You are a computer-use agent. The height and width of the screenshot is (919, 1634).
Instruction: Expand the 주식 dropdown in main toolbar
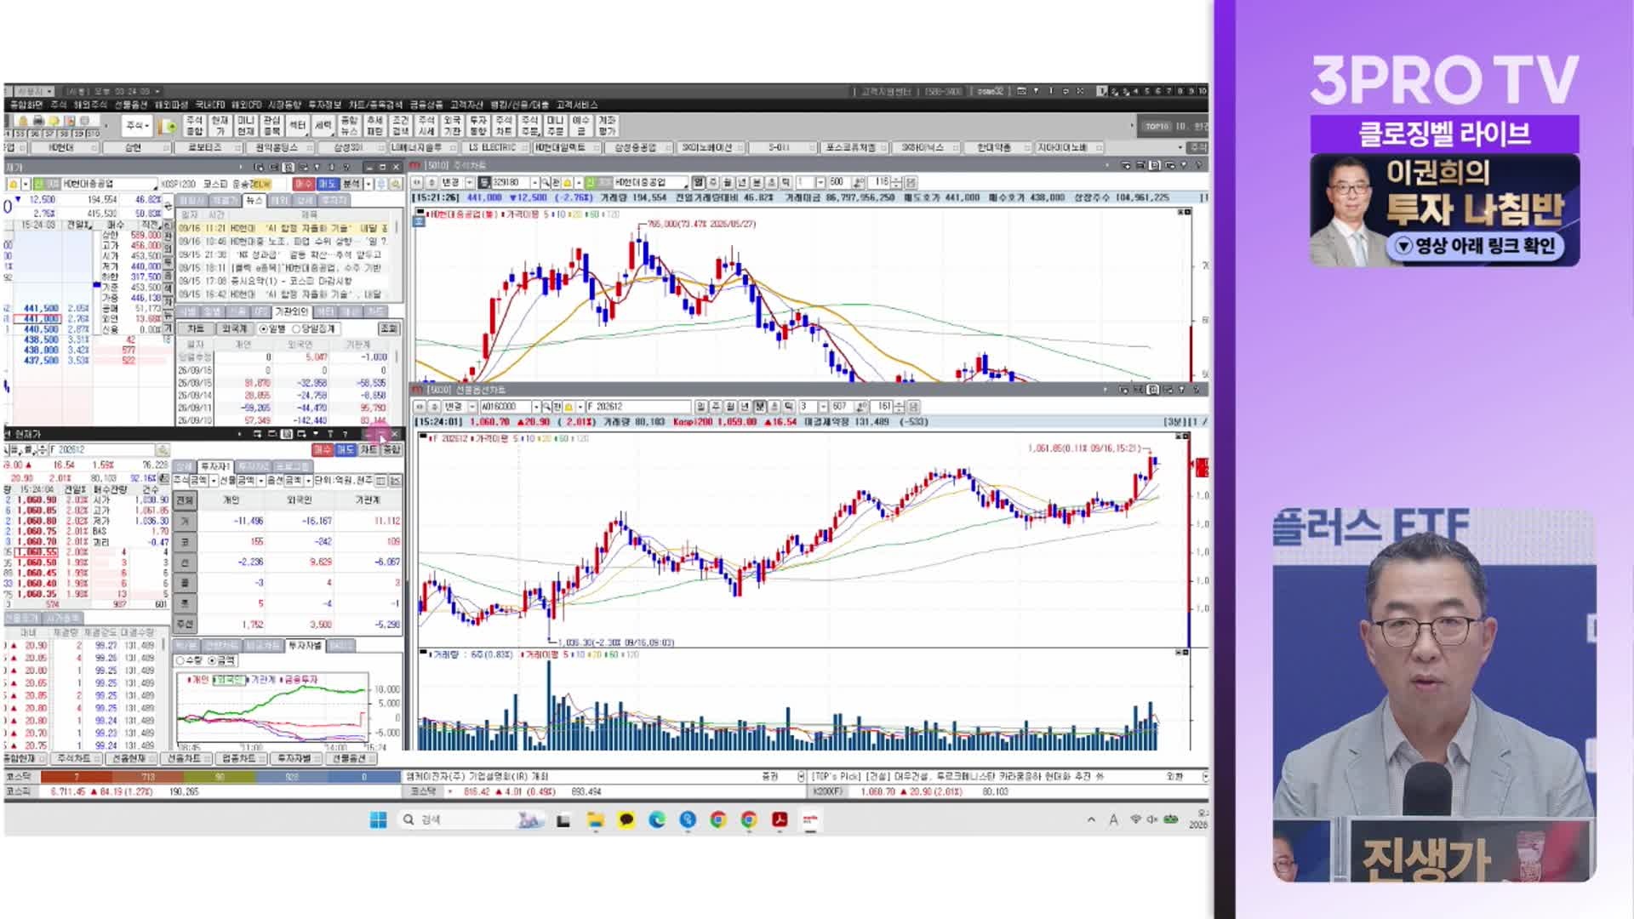(x=137, y=126)
